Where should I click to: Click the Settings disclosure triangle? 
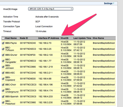113,3
